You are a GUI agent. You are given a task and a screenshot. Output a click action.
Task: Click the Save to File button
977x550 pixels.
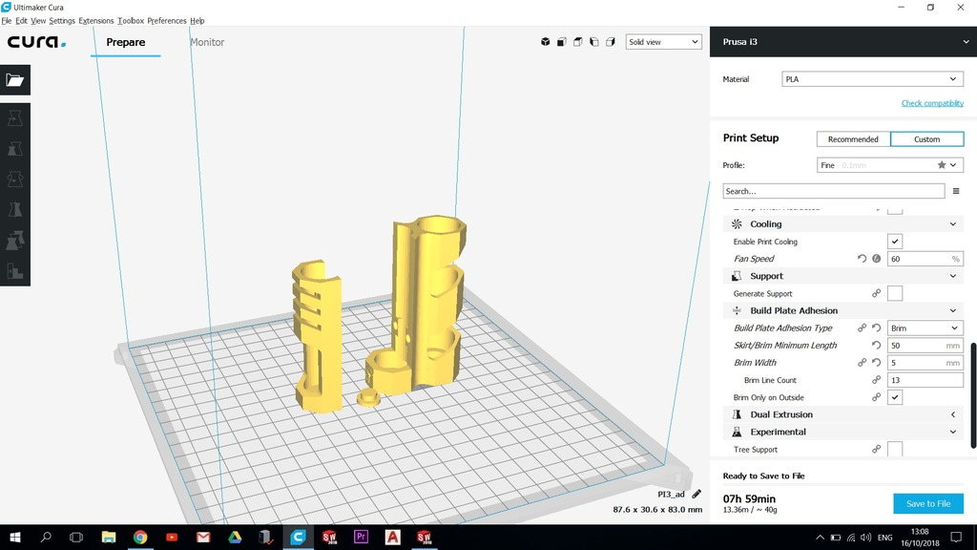927,503
